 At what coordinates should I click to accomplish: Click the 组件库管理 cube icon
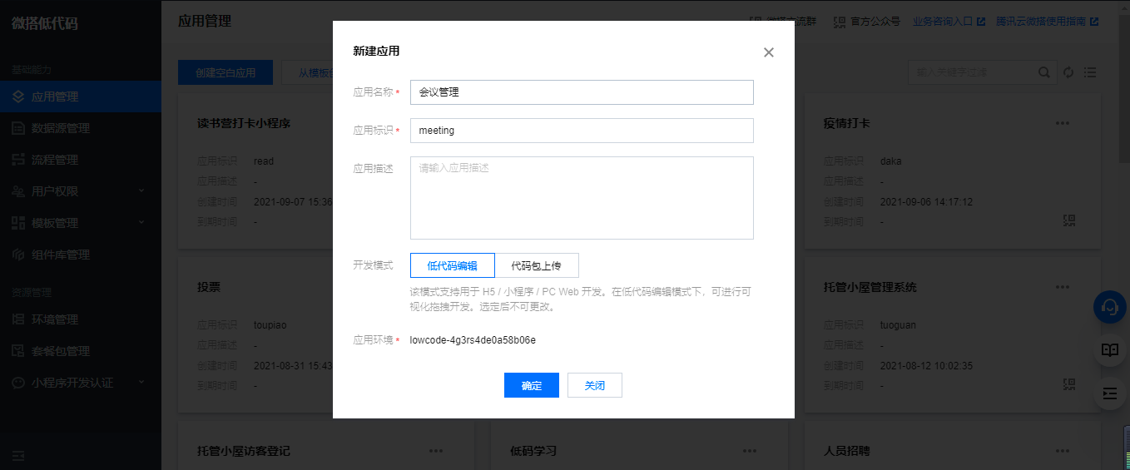tap(18, 255)
